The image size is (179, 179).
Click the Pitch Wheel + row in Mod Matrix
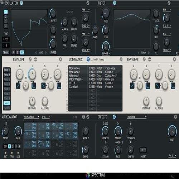(95, 79)
